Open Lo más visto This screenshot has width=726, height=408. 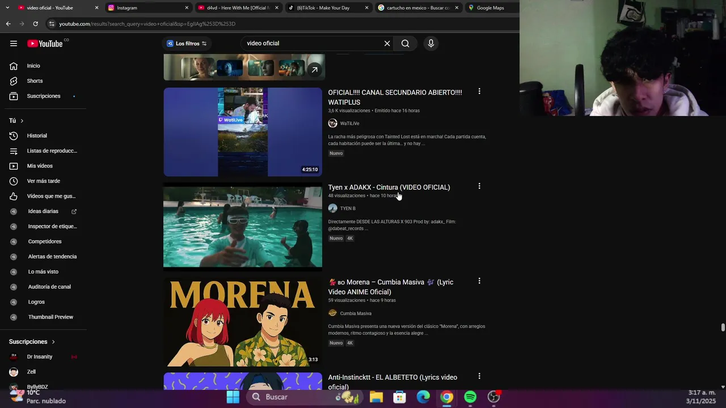(43, 271)
